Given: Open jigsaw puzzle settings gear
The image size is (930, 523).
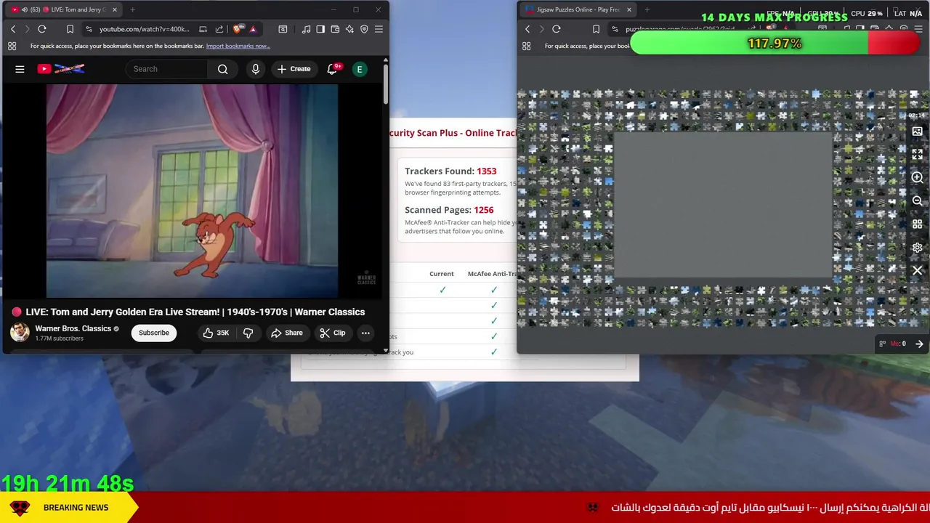Looking at the screenshot, I should click(x=917, y=248).
